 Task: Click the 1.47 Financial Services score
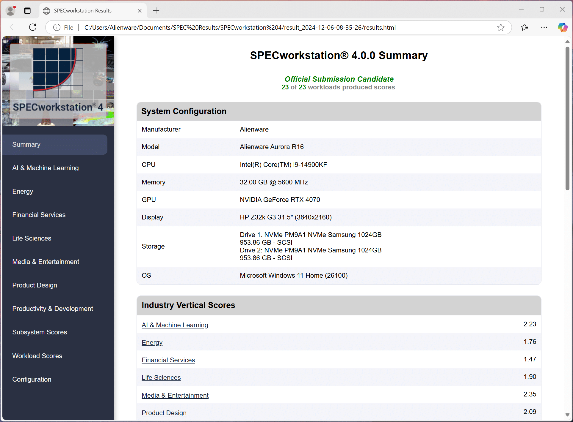(x=530, y=359)
